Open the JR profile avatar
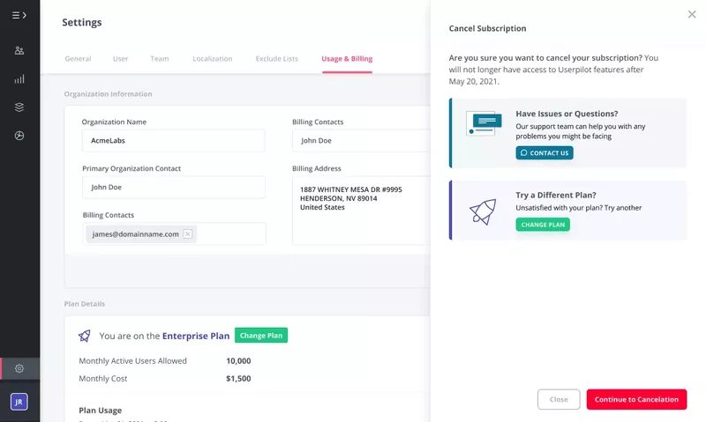The image size is (706, 422). pos(19,402)
